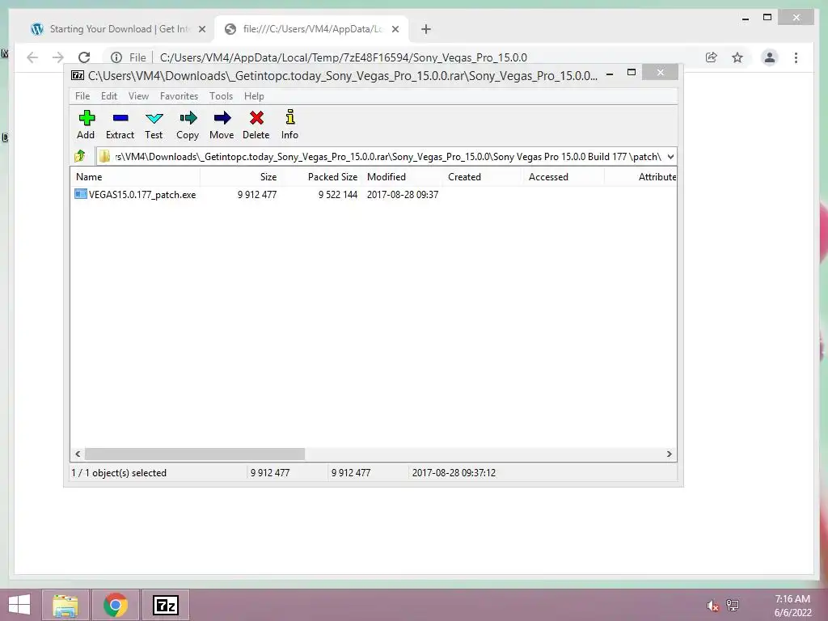Close the file:///C:/Users tab

click(395, 30)
